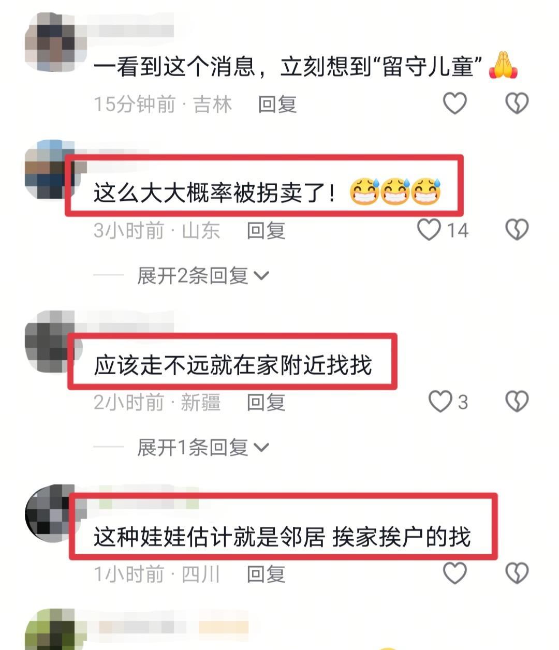The height and width of the screenshot is (650, 559).
Task: Reply to the Shandong comment via 回复
Action: (x=266, y=231)
